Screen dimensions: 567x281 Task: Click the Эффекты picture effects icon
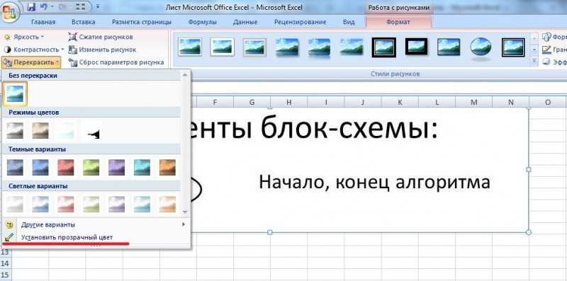click(546, 62)
